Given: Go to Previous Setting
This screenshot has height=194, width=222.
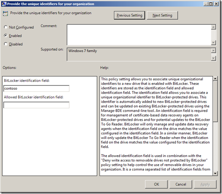Looking at the screenshot, I should pyautogui.click(x=129, y=15).
